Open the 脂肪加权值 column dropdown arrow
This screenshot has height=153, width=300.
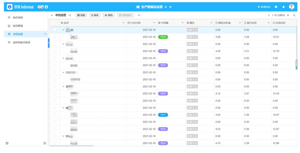(x=240, y=23)
